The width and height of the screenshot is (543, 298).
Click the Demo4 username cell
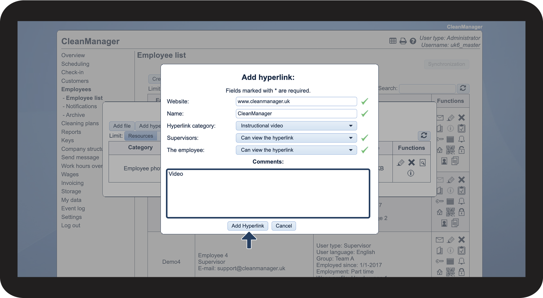click(x=171, y=262)
